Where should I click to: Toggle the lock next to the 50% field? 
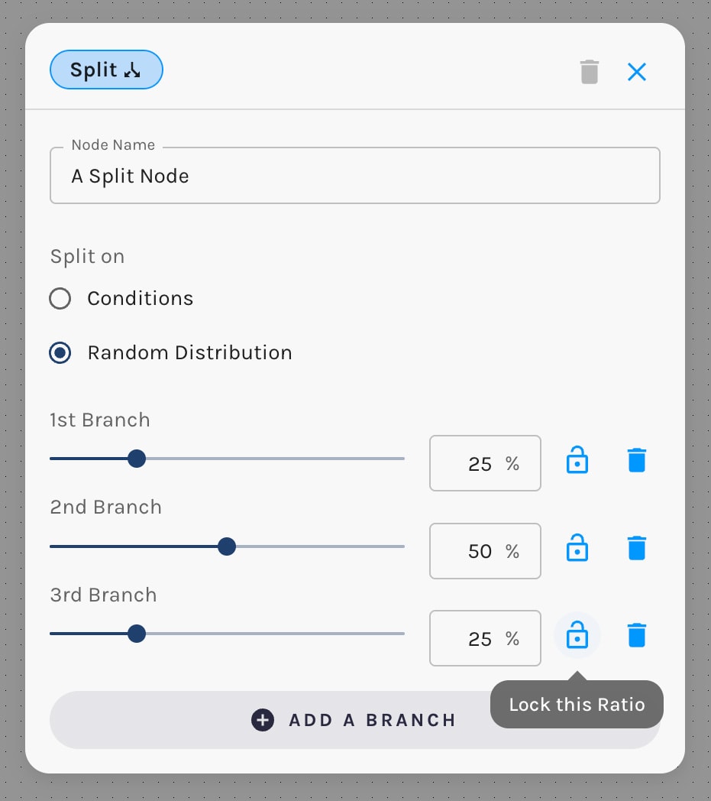click(577, 547)
